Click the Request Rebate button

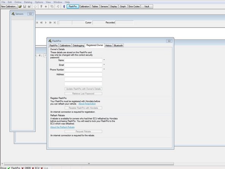coord(83,131)
